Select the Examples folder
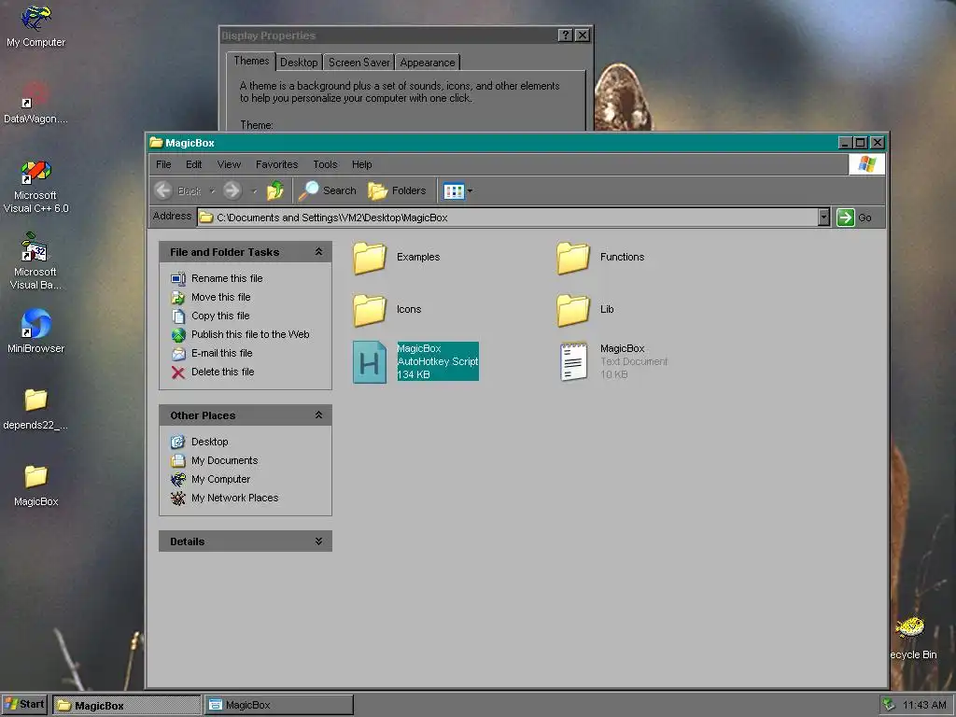Screen dimensions: 956x717 click(x=396, y=258)
